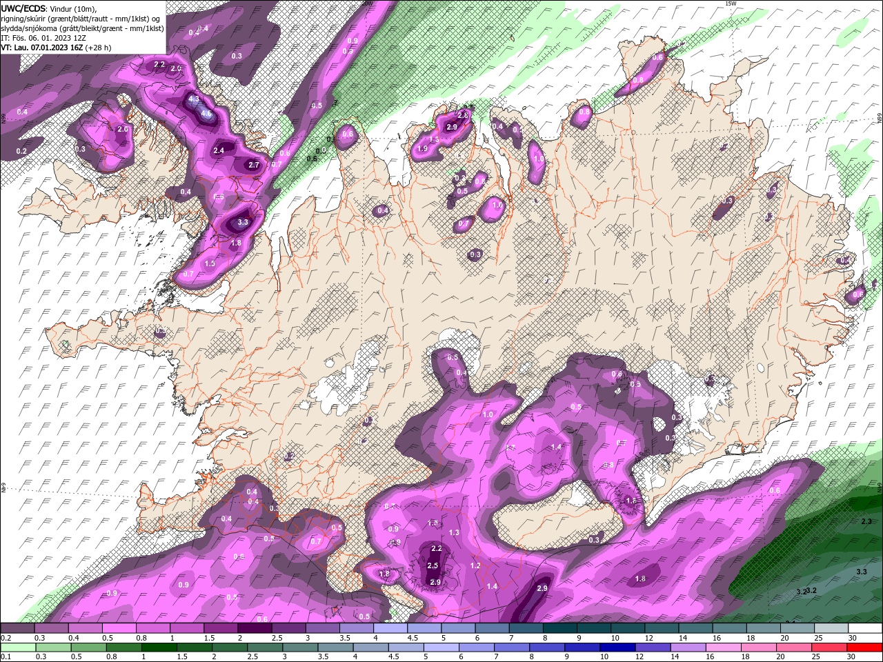Click the 2.7 precipitation value on the map
883x662 pixels.
click(253, 165)
